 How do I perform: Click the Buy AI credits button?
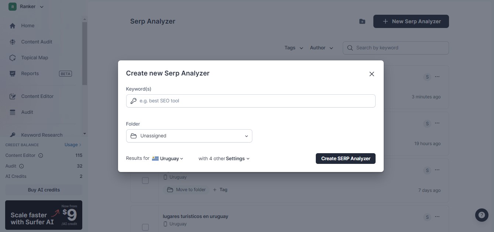coord(44,190)
